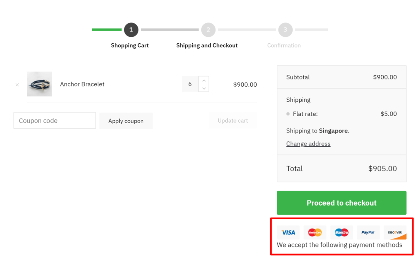Go to step 1 Shopping Cart circle
Image resolution: width=418 pixels, height=258 pixels.
pos(131,30)
